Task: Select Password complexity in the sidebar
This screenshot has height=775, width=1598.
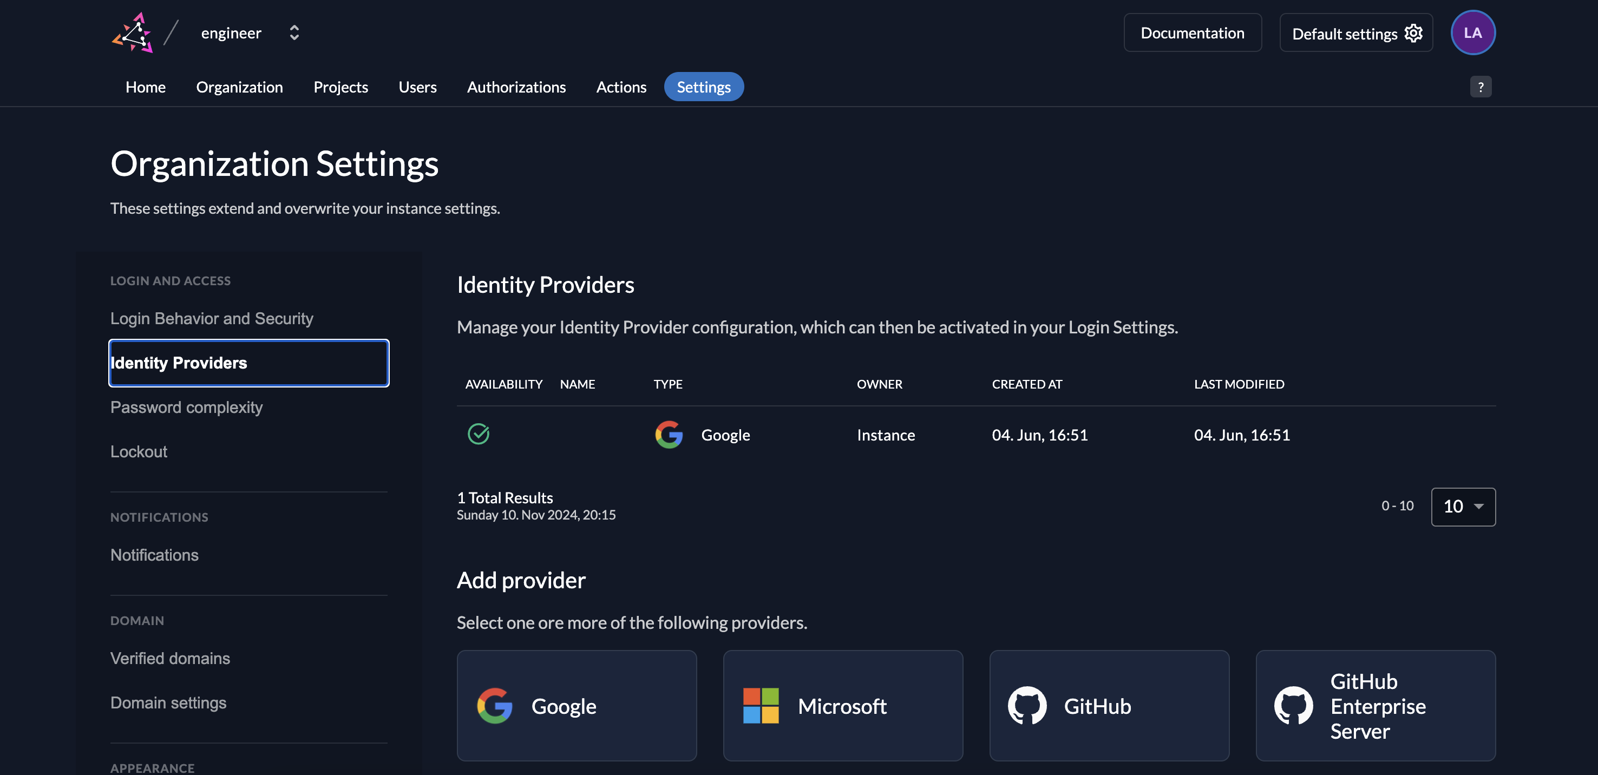Action: pyautogui.click(x=186, y=408)
